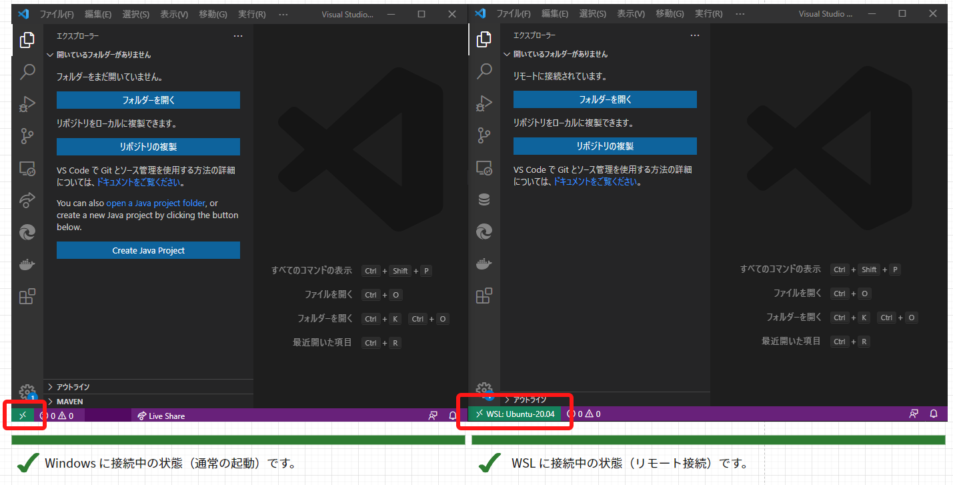Click remote connection indicator in left status bar

pos(23,416)
